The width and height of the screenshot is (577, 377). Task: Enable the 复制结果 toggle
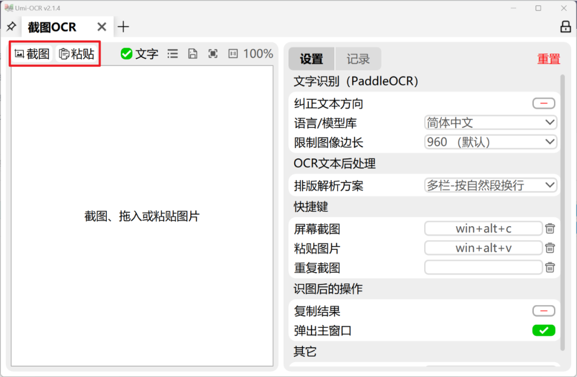coord(543,311)
